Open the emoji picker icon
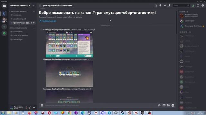206x115 pixels. coord(173,105)
